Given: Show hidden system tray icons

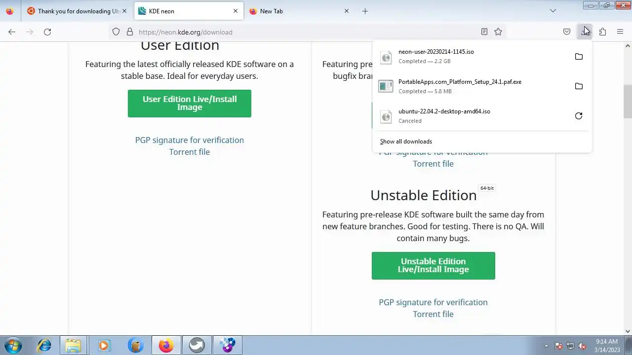Looking at the screenshot, I should [546, 346].
